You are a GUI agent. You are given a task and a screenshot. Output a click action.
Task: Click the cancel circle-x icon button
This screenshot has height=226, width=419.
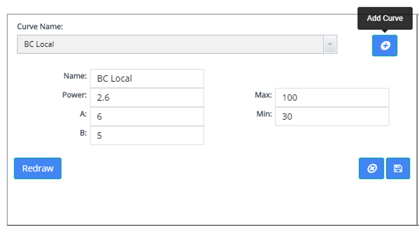(x=371, y=168)
